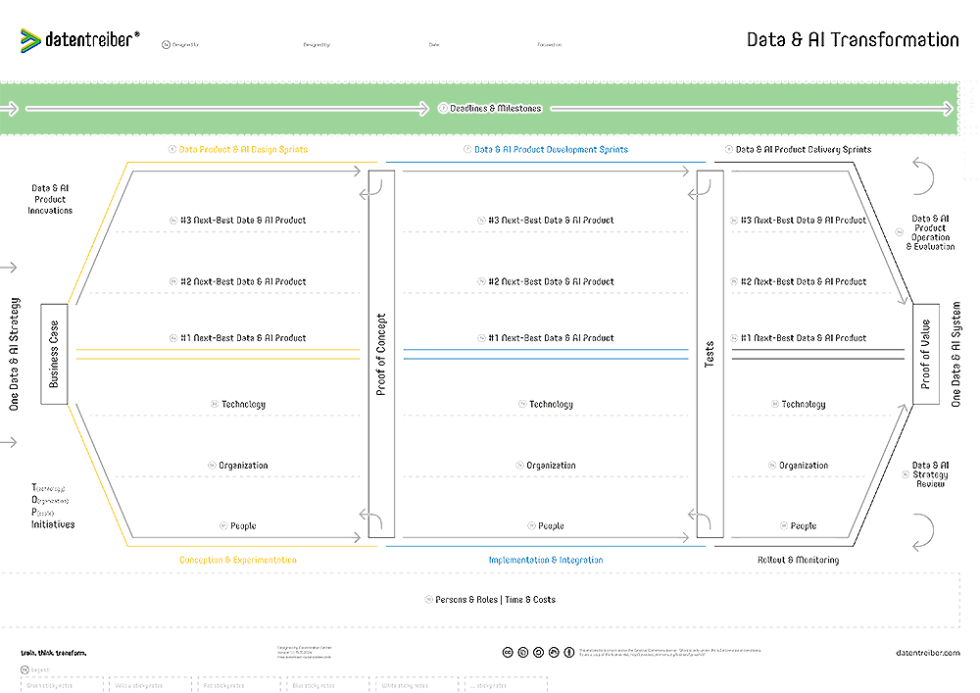Click the Persons & Roles | Time & Costs label

495,599
